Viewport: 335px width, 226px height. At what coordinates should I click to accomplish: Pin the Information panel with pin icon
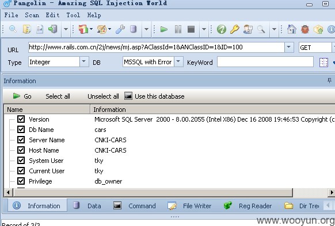click(329, 80)
